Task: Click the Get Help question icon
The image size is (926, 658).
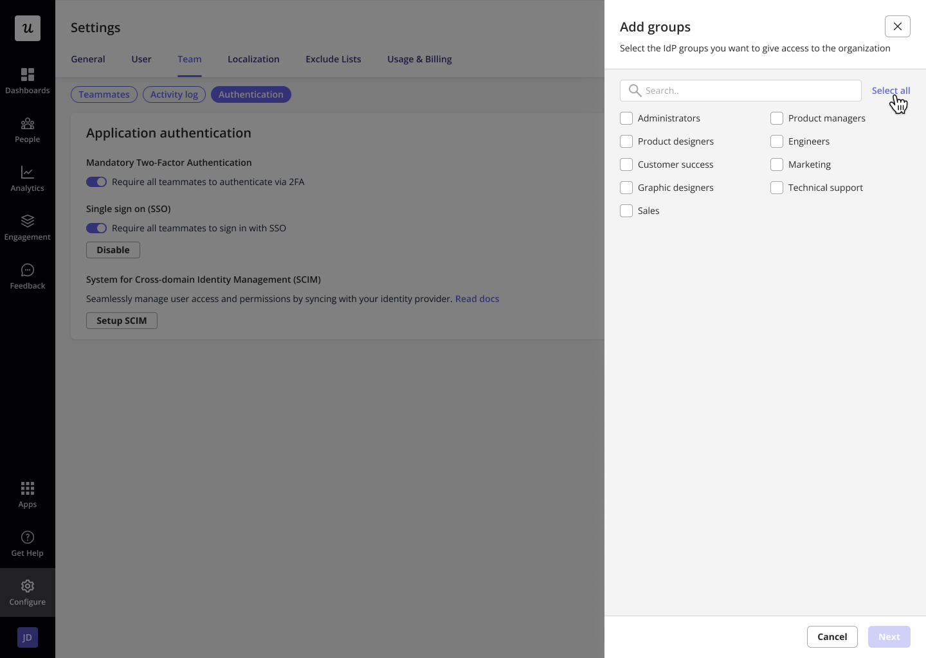Action: click(x=28, y=537)
